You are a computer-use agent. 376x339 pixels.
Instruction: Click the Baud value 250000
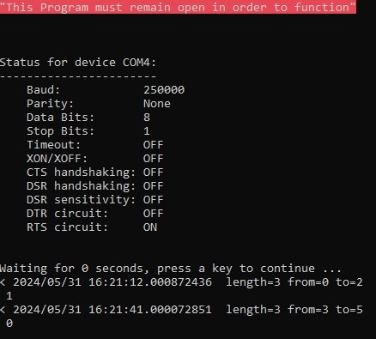click(164, 90)
